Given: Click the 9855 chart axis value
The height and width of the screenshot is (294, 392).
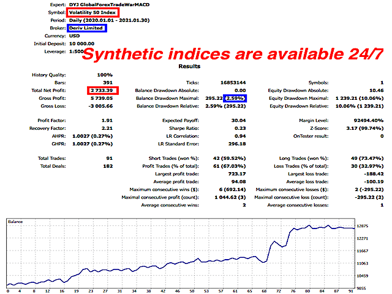Looking at the screenshot, I should click(x=363, y=288).
